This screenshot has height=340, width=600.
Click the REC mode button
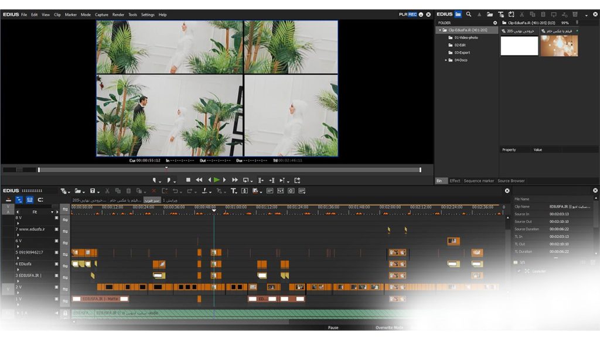[412, 15]
